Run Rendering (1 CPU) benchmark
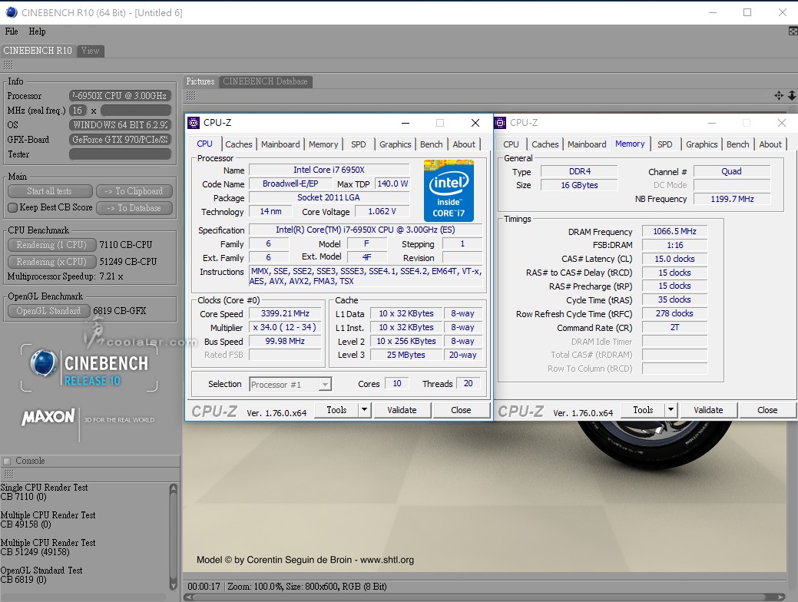The image size is (798, 602). (x=51, y=245)
